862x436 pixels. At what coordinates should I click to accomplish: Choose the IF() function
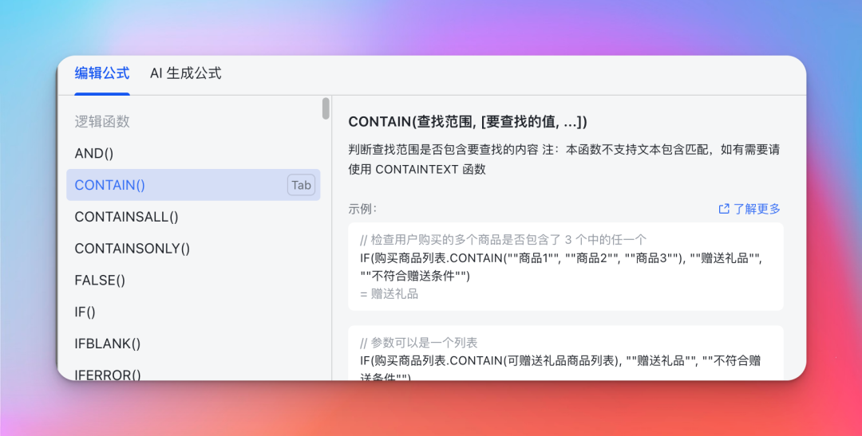pos(85,312)
